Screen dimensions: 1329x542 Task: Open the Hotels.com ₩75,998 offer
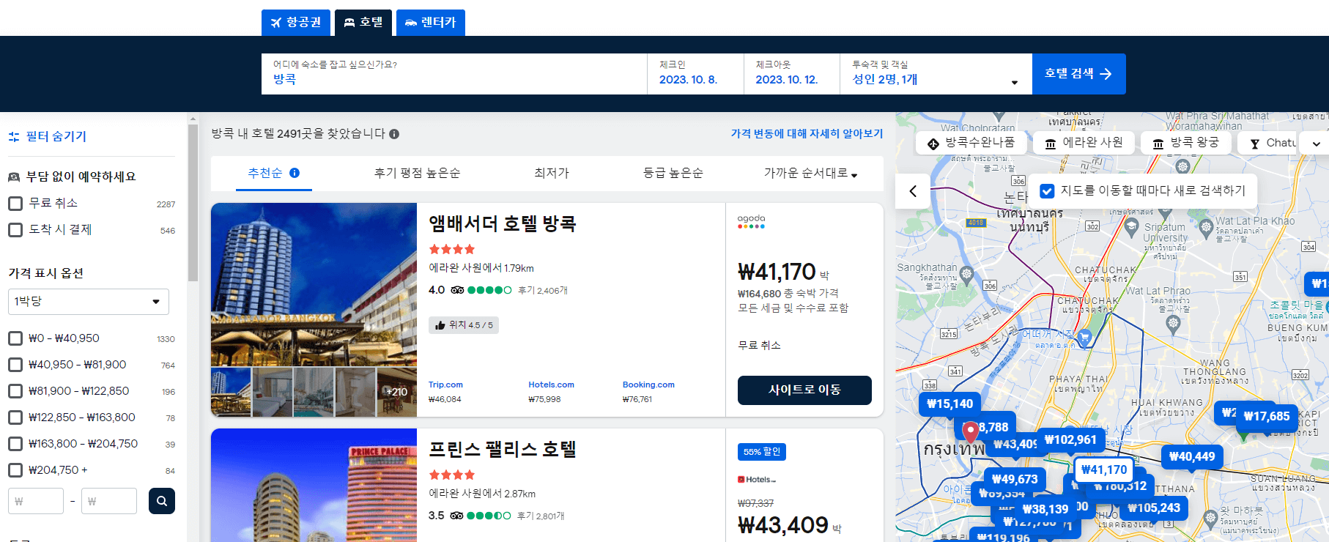551,392
